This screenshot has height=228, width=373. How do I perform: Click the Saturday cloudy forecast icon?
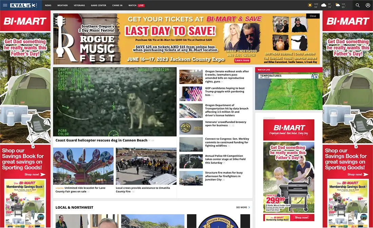point(324,5)
